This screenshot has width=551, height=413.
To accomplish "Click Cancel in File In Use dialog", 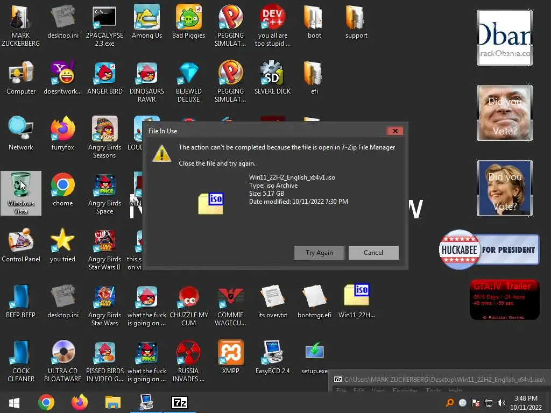I will pyautogui.click(x=373, y=253).
